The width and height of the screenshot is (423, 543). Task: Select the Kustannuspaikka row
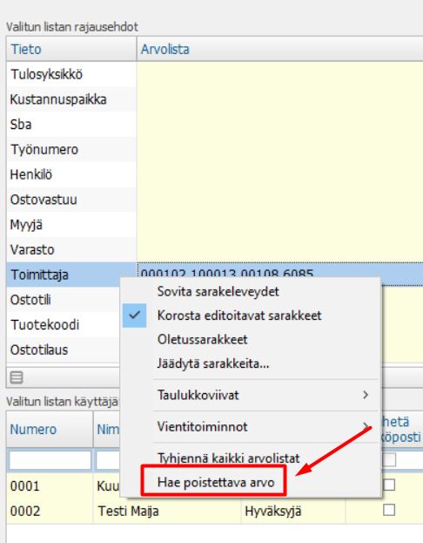(71, 99)
